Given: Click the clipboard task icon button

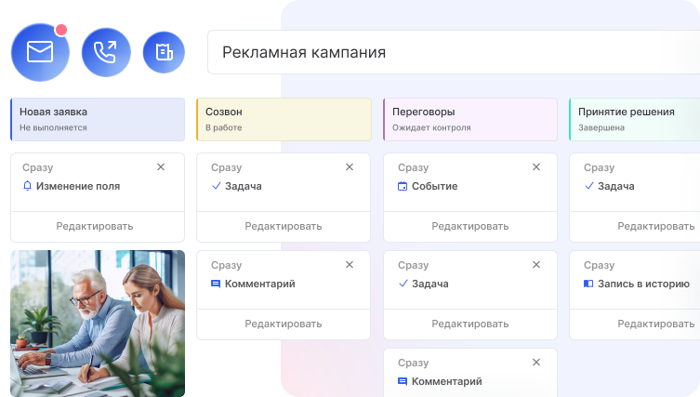Looking at the screenshot, I should [164, 52].
